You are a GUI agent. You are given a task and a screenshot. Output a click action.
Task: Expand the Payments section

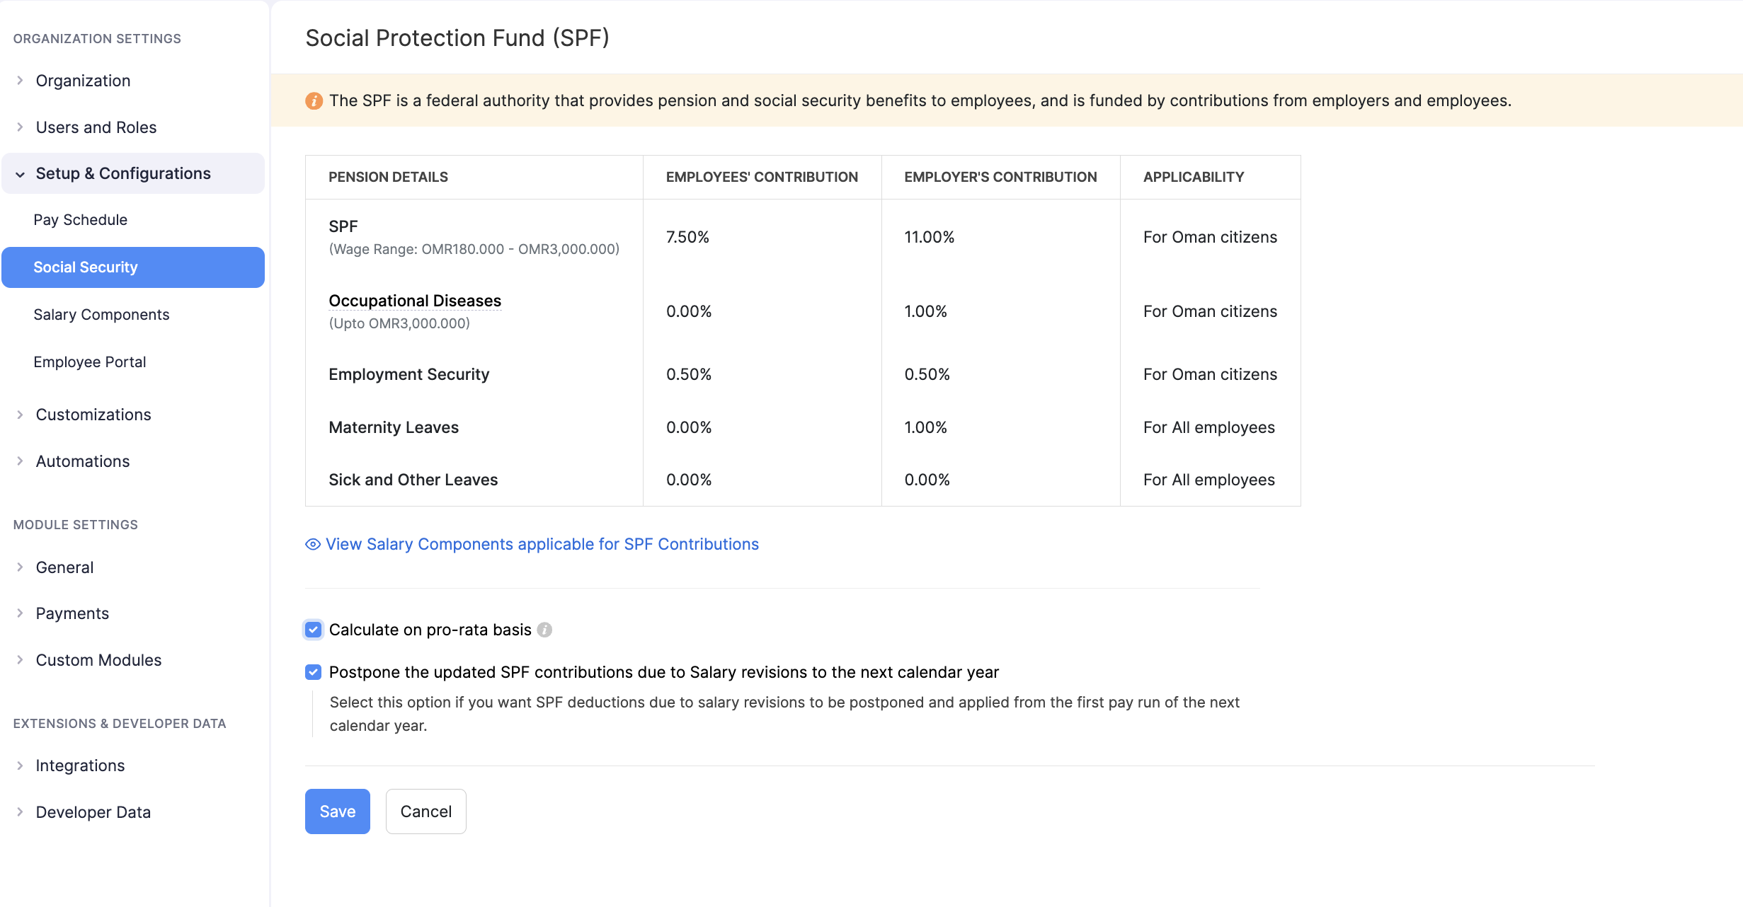(21, 613)
